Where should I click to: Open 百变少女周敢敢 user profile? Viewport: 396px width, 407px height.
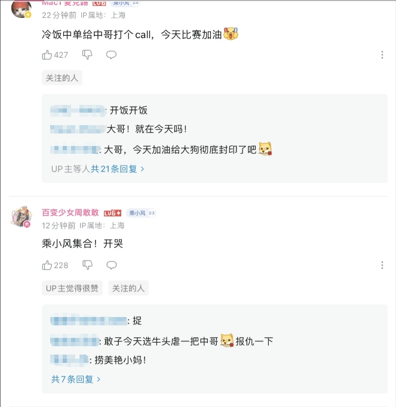[x=70, y=213]
